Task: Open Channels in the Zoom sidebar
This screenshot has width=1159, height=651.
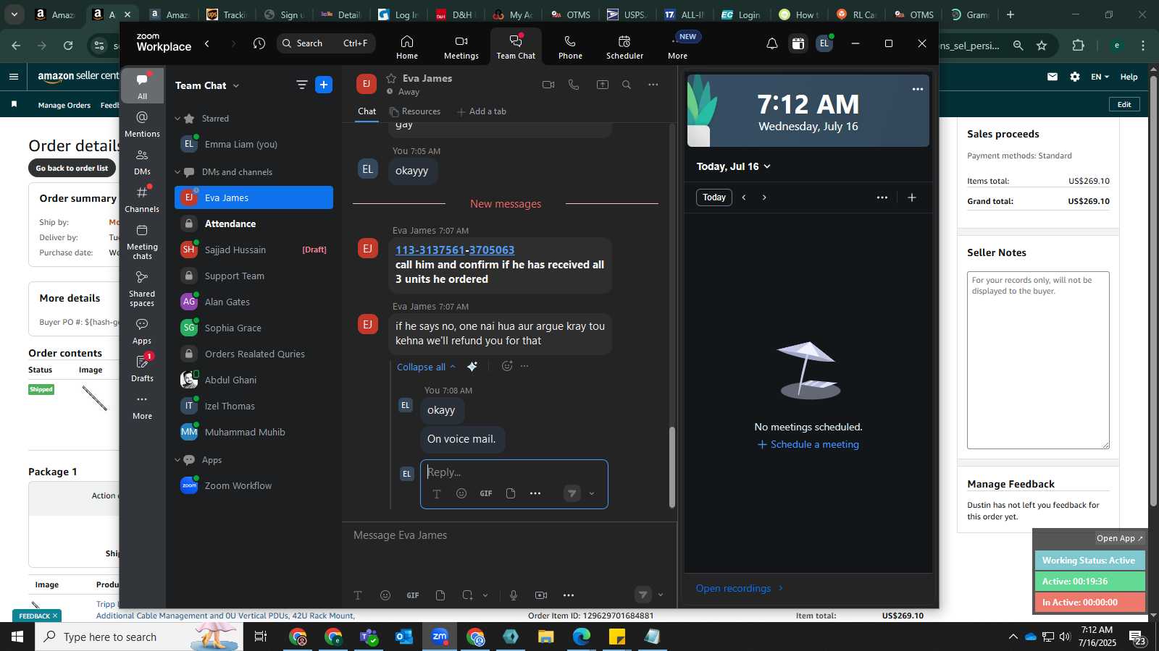Action: pos(142,200)
